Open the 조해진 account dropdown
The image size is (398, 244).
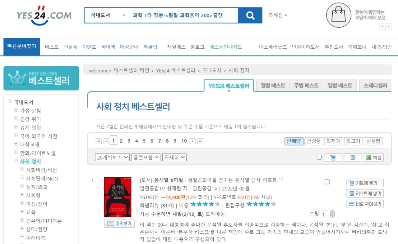tap(278, 15)
